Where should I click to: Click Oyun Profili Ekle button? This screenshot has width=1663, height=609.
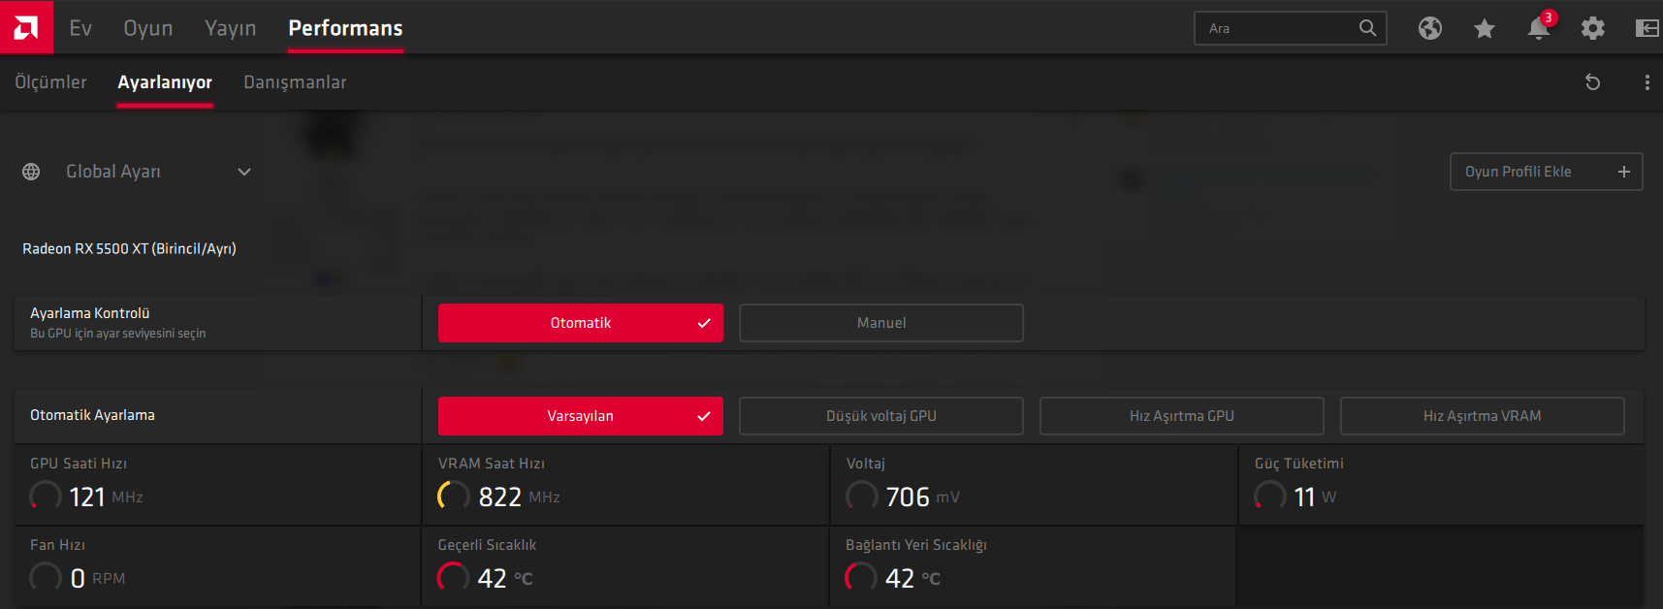coord(1547,172)
